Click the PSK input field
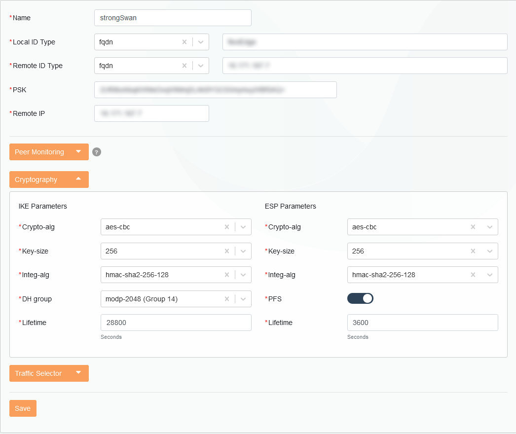516x434 pixels. [215, 90]
